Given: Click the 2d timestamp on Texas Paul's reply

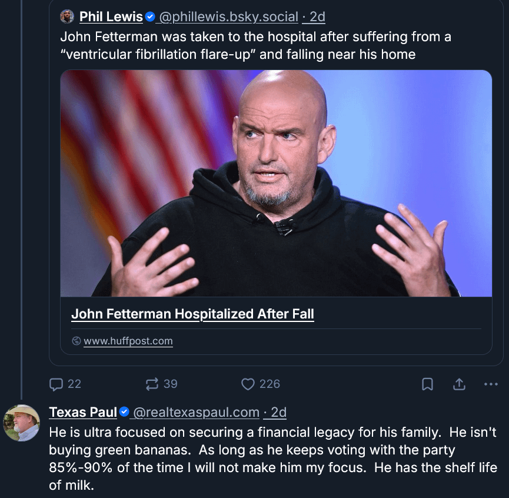Looking at the screenshot, I should 279,412.
